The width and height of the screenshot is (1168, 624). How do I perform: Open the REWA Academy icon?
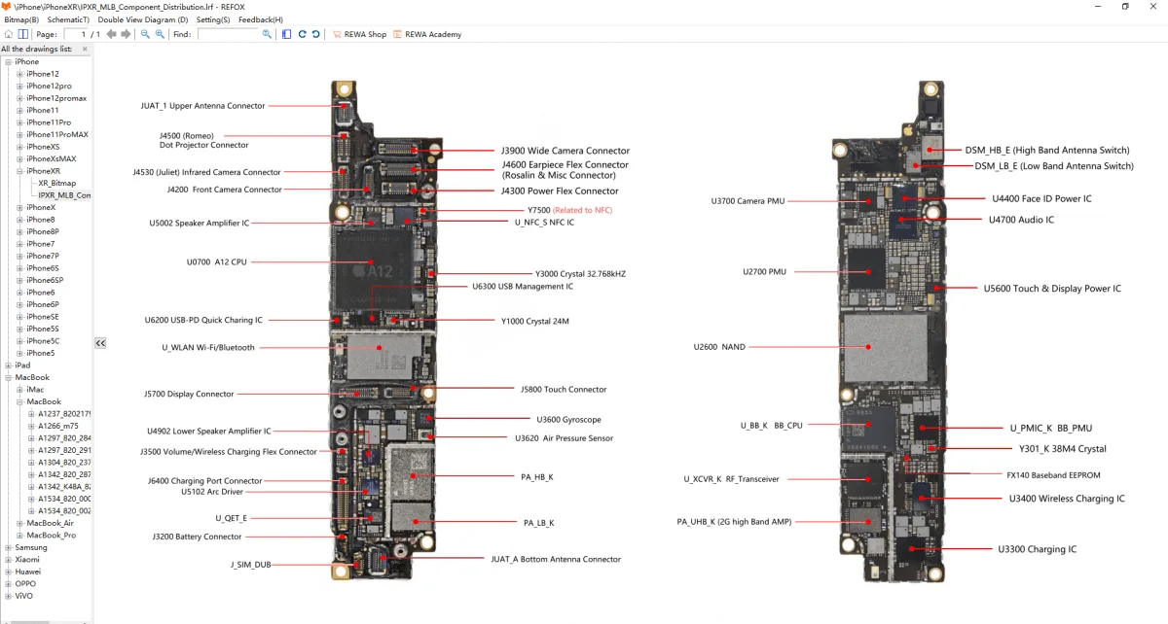tap(398, 34)
